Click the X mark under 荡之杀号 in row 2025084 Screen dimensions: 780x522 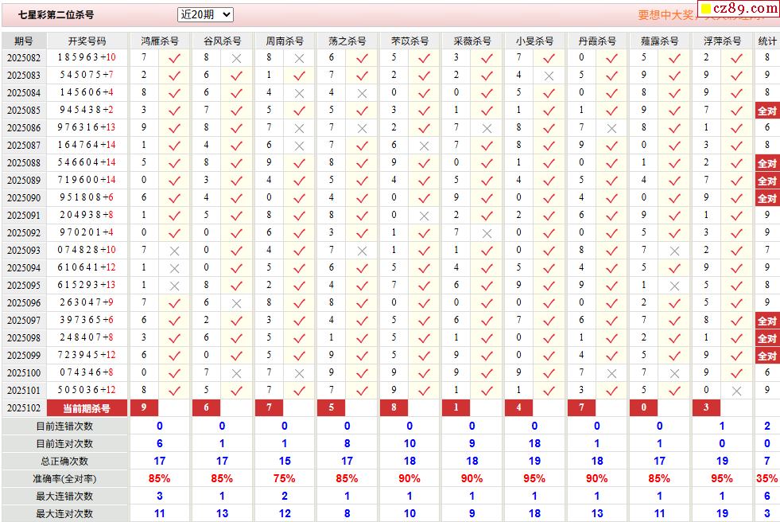tap(362, 94)
